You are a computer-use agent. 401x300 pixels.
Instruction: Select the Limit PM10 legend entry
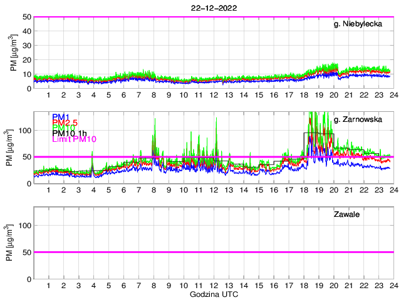(x=74, y=139)
